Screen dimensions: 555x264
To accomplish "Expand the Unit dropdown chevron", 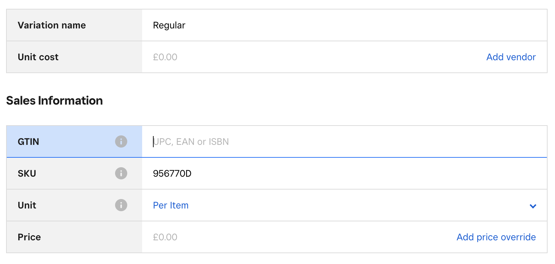I will (533, 206).
